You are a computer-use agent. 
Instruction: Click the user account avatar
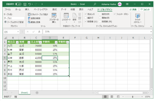point(120,4)
